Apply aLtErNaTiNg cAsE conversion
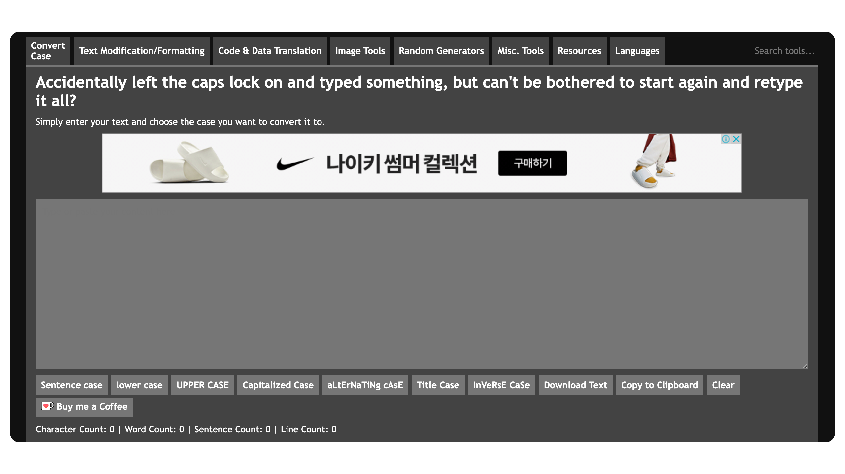 click(x=365, y=385)
